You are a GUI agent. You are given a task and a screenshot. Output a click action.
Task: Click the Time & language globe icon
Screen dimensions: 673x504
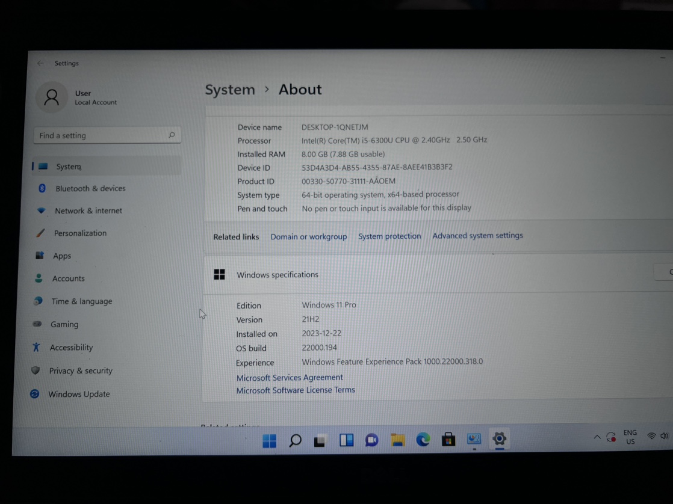tap(38, 301)
